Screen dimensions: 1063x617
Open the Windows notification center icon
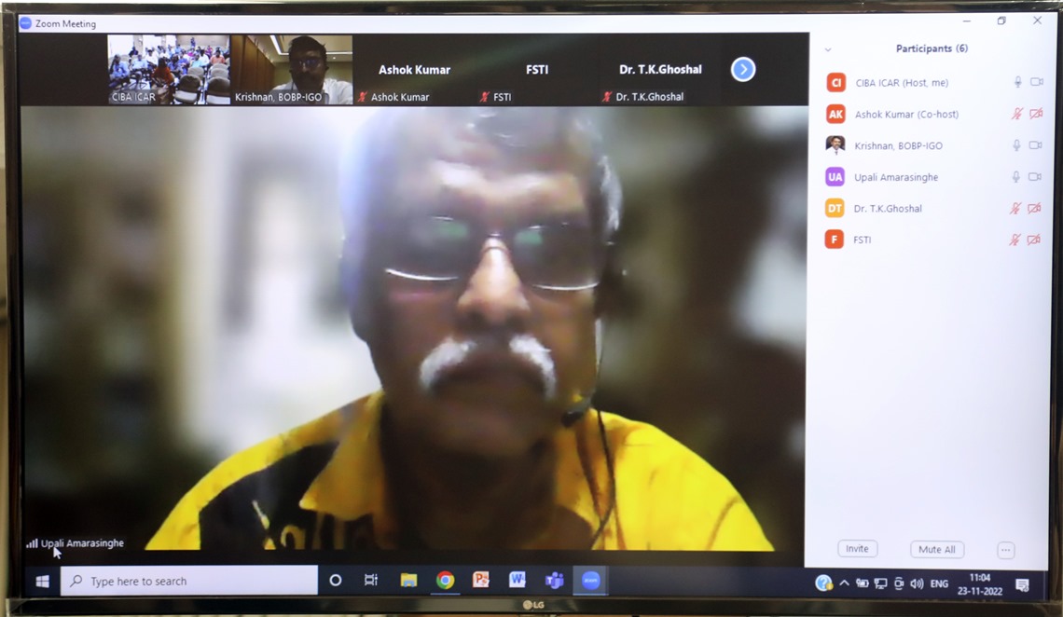[x=1022, y=584]
